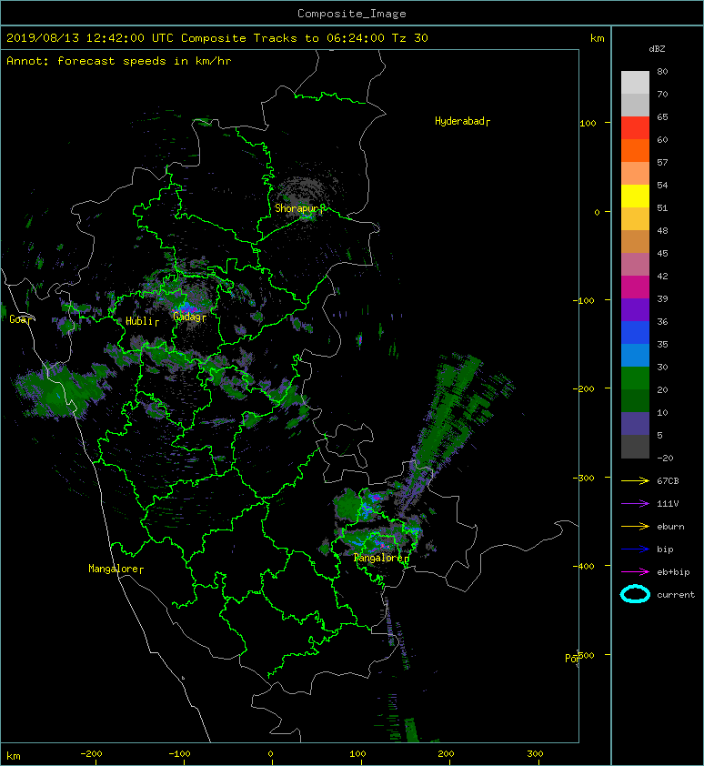Screen dimensions: 704x766
Task: Pick the dark green swatch between 20 and 10
Action: 635,400
